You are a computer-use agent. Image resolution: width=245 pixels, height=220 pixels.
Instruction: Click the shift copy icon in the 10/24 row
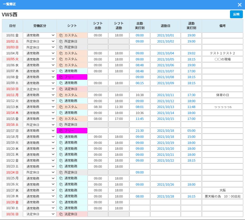click(61, 172)
